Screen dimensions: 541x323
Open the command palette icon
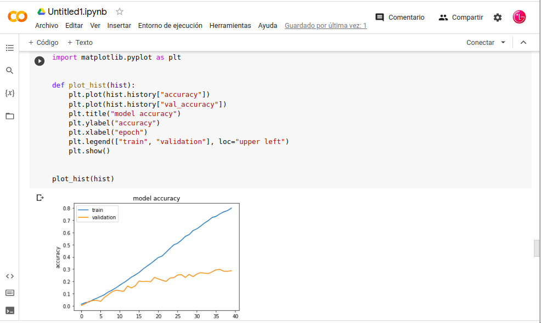[x=9, y=293]
